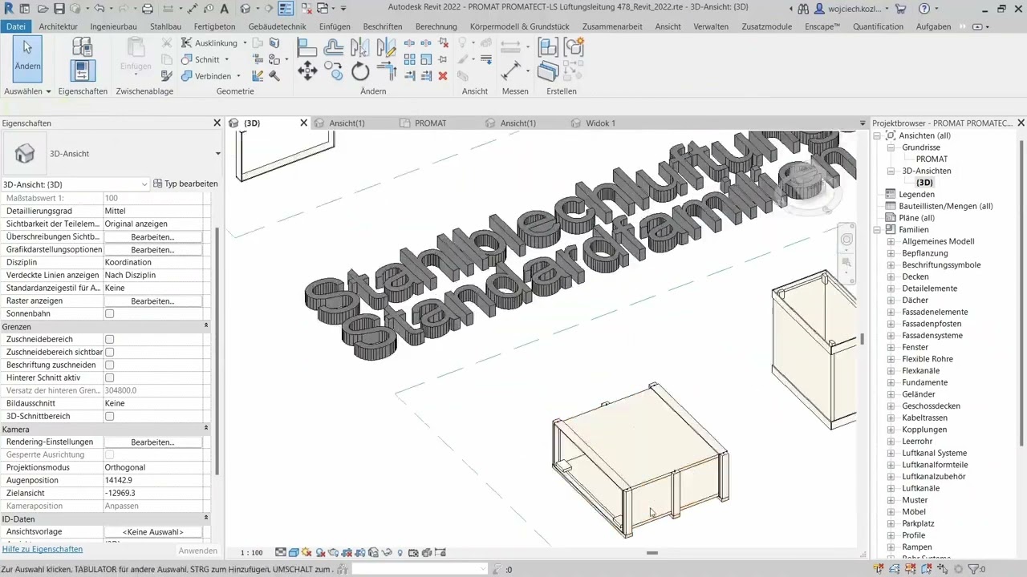Click Mirror – Pick Axis tool

(x=360, y=46)
